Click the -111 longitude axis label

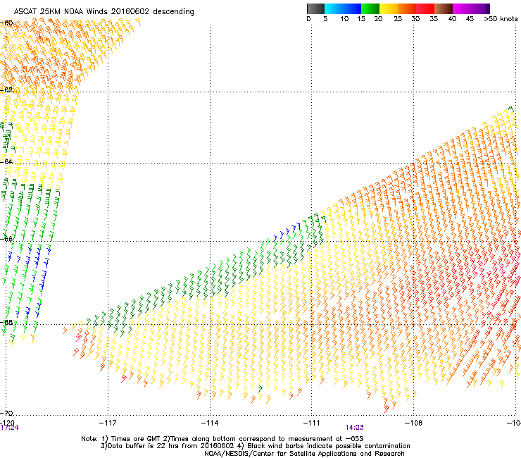[312, 423]
